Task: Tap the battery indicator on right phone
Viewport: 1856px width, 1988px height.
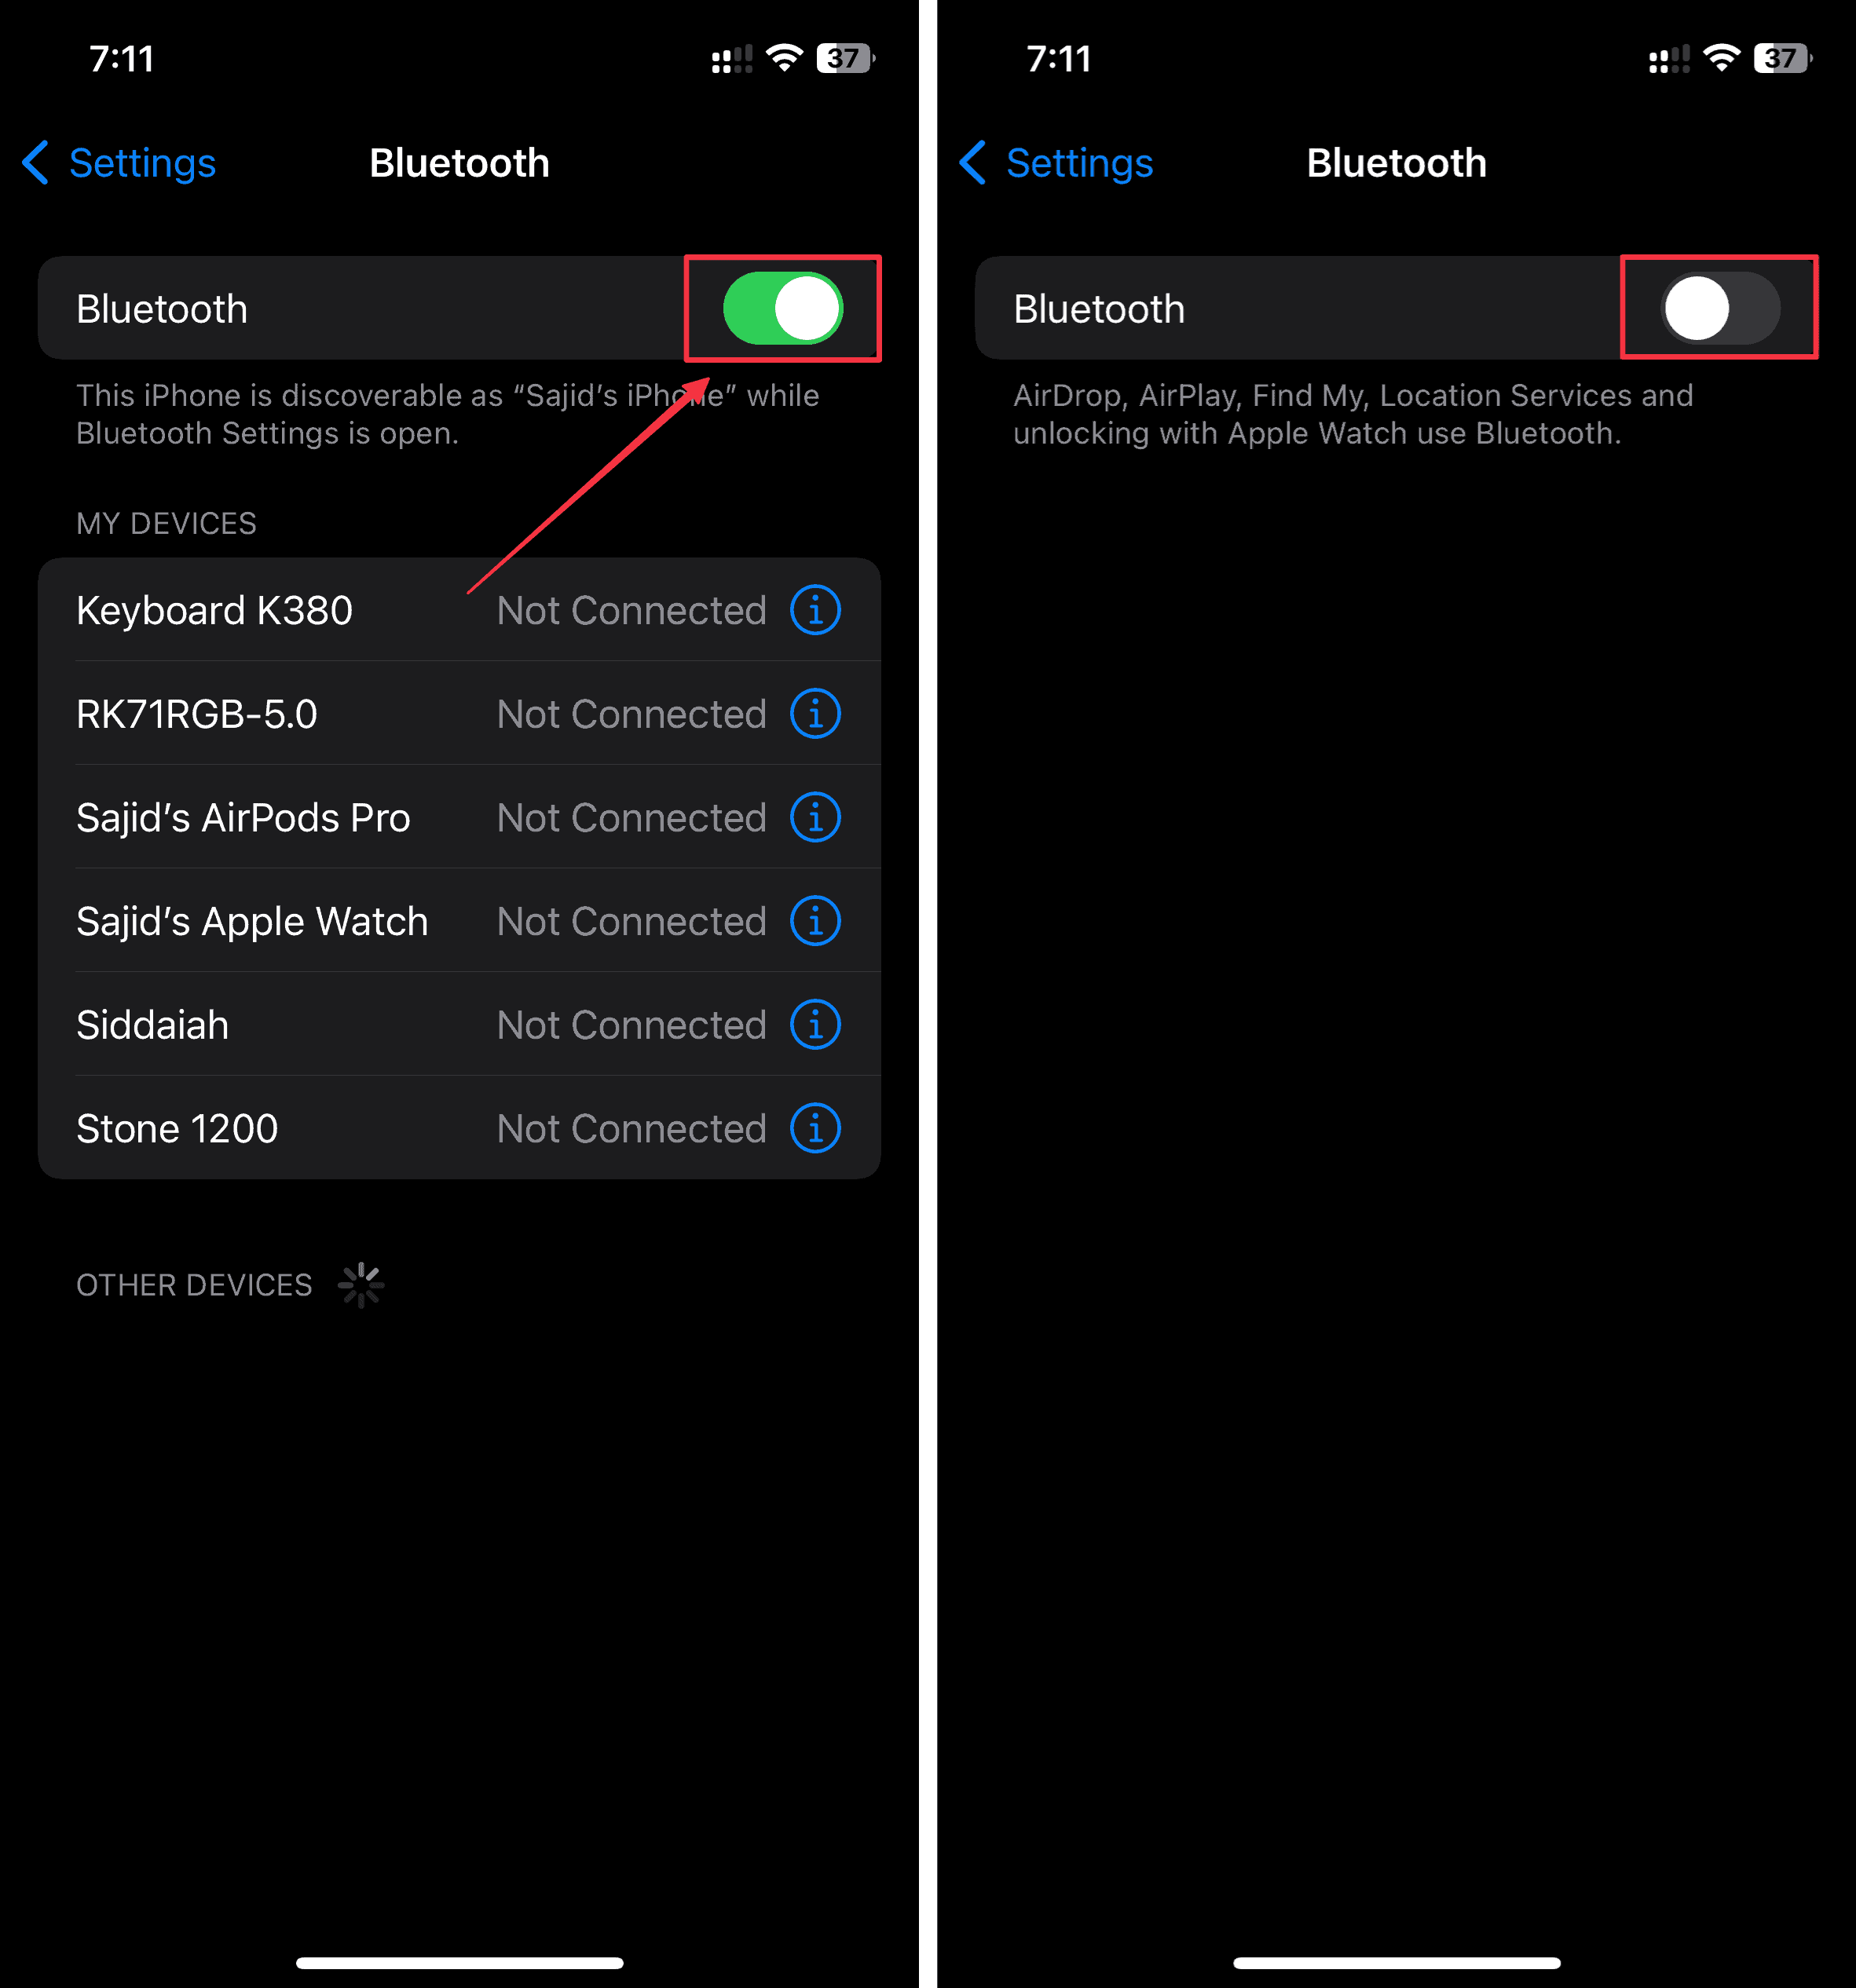Action: click(1783, 58)
